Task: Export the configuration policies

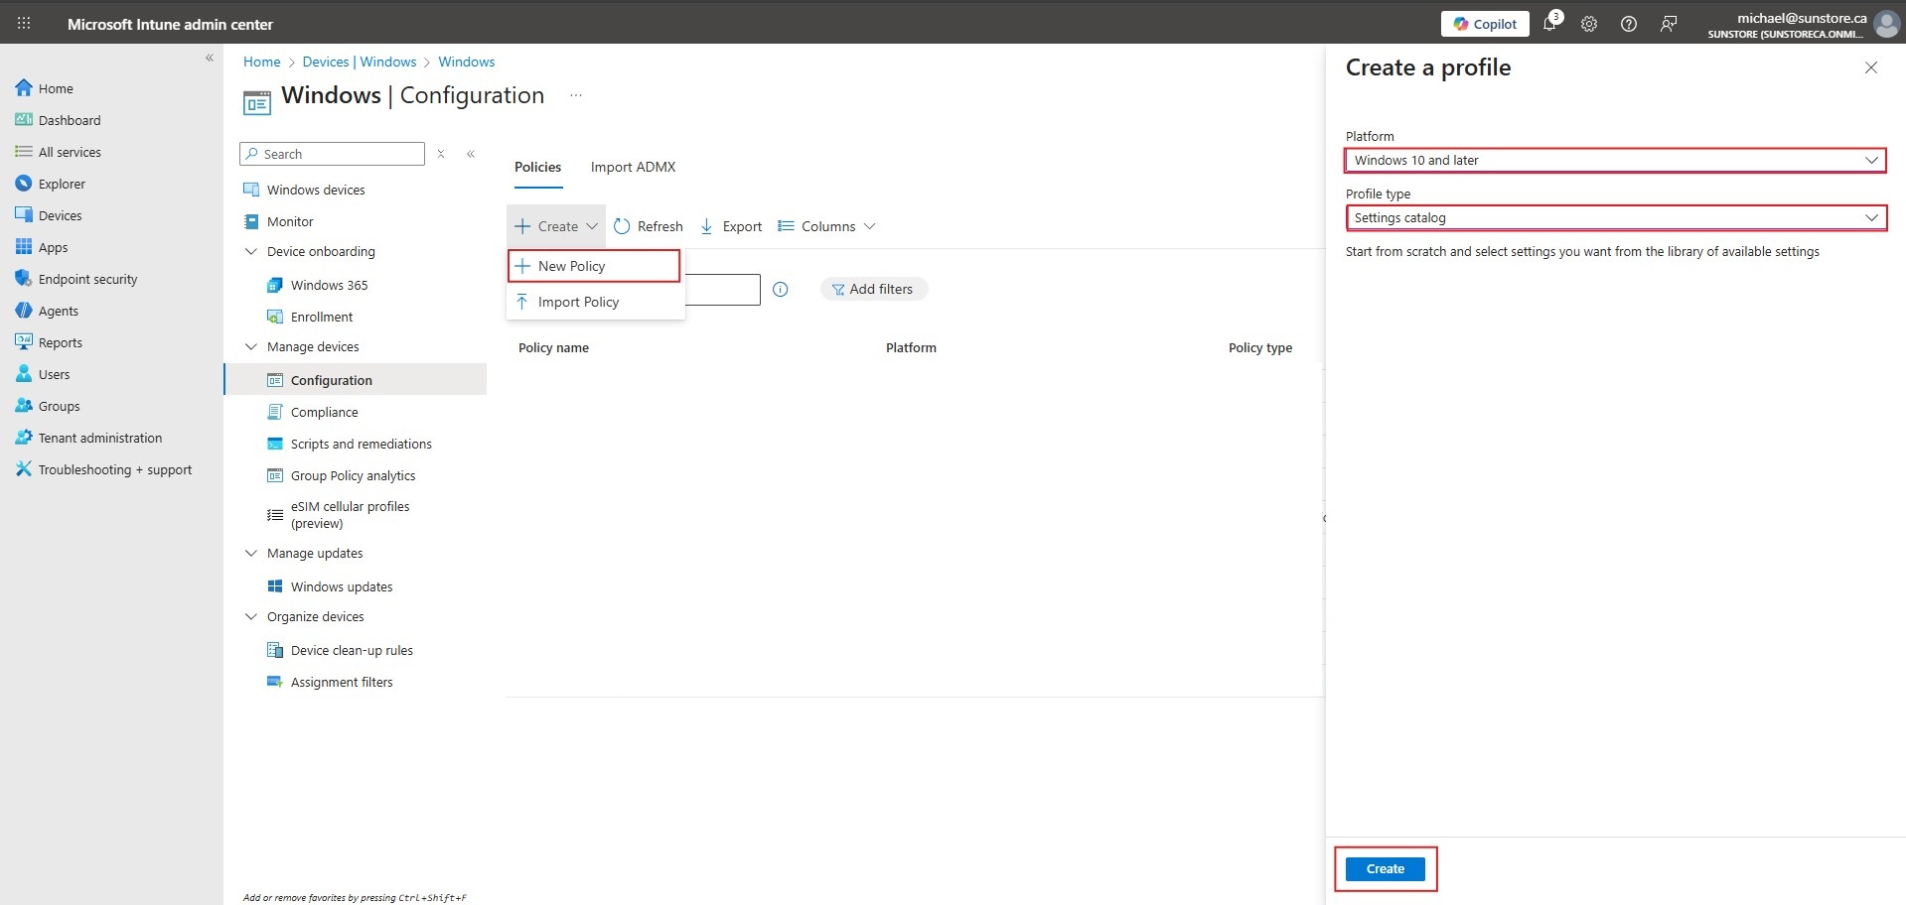Action: tap(731, 225)
